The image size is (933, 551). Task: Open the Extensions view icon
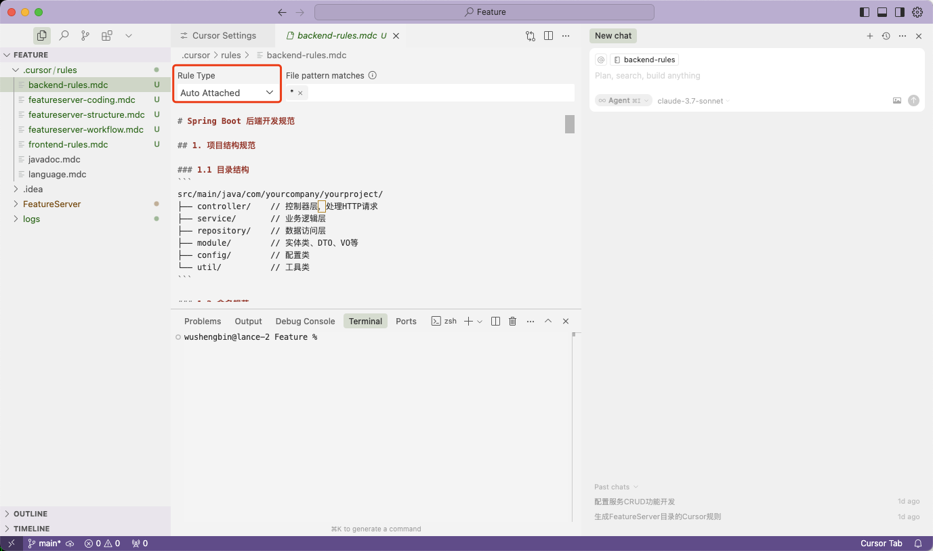[106, 35]
